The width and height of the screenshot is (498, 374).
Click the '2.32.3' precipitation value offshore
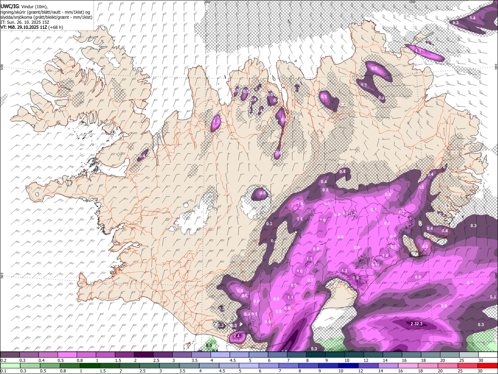416,324
